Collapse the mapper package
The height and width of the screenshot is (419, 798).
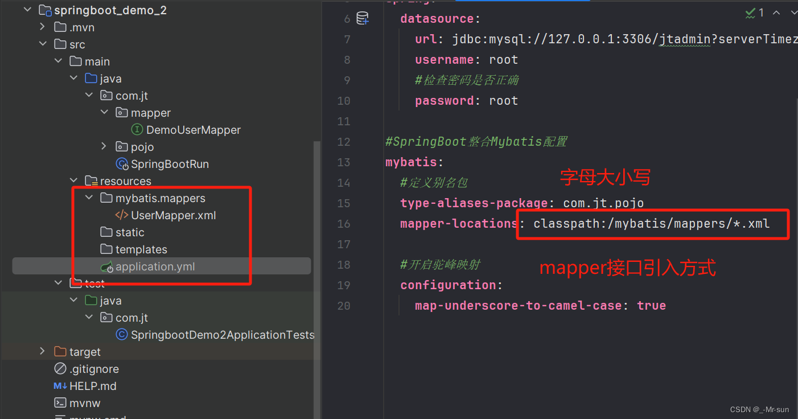pos(105,113)
